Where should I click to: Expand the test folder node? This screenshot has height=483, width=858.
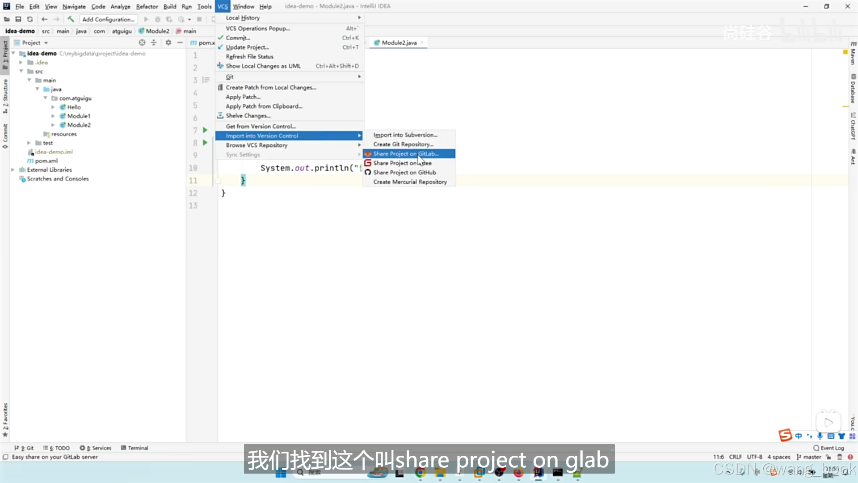(x=29, y=143)
